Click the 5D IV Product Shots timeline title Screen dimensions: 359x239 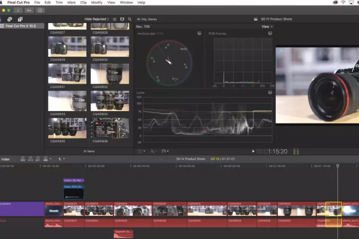191,159
